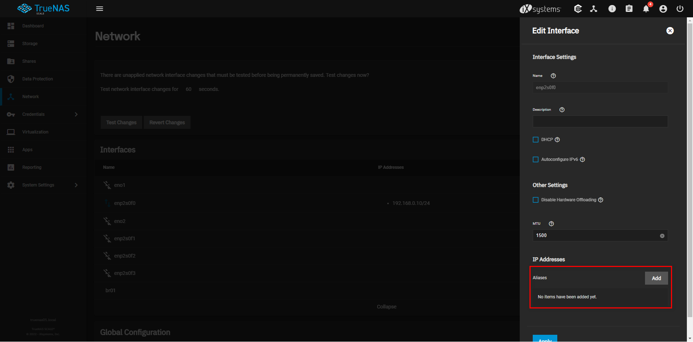Select the eno1 interface row
The width and height of the screenshot is (693, 342).
[x=307, y=185]
